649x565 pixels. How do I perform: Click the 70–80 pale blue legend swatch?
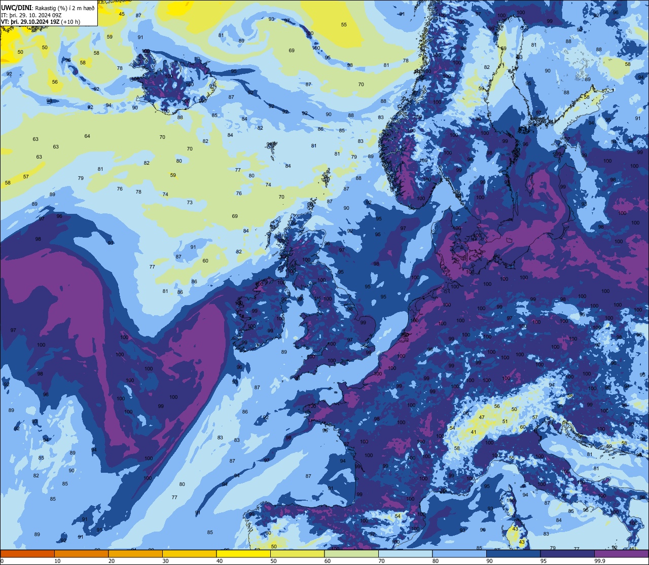coord(405,554)
